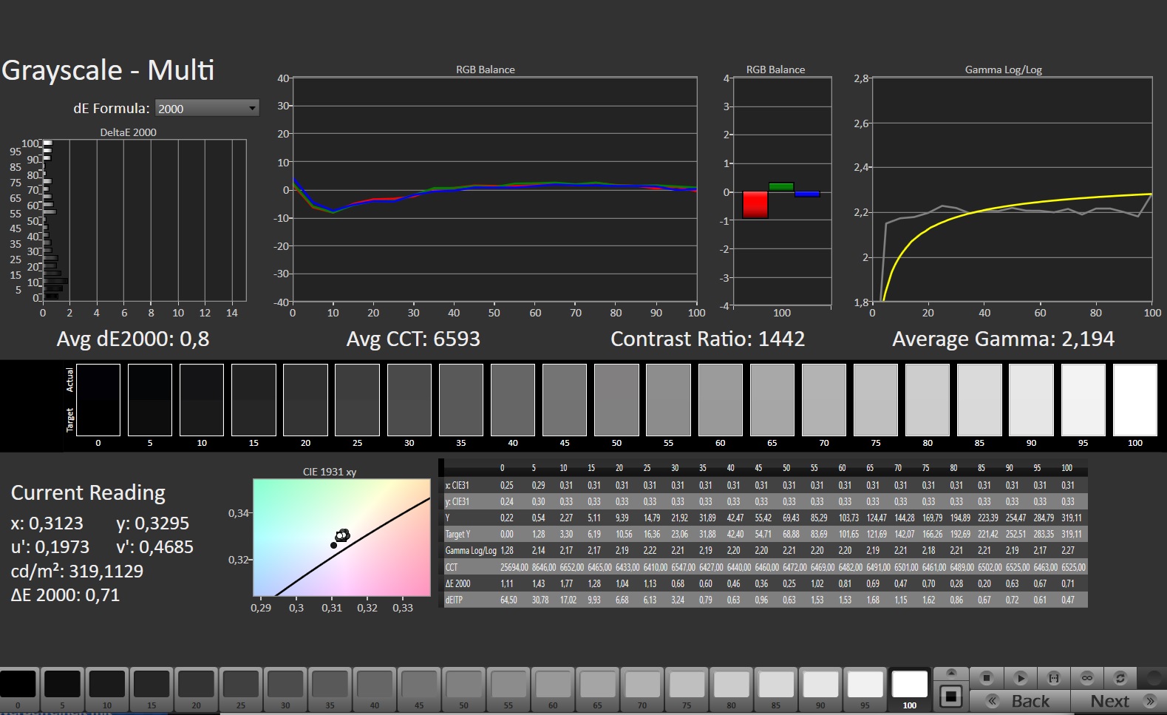Click the 'Contrast Ratio: 1442' readout
The image size is (1167, 715).
[x=707, y=339]
